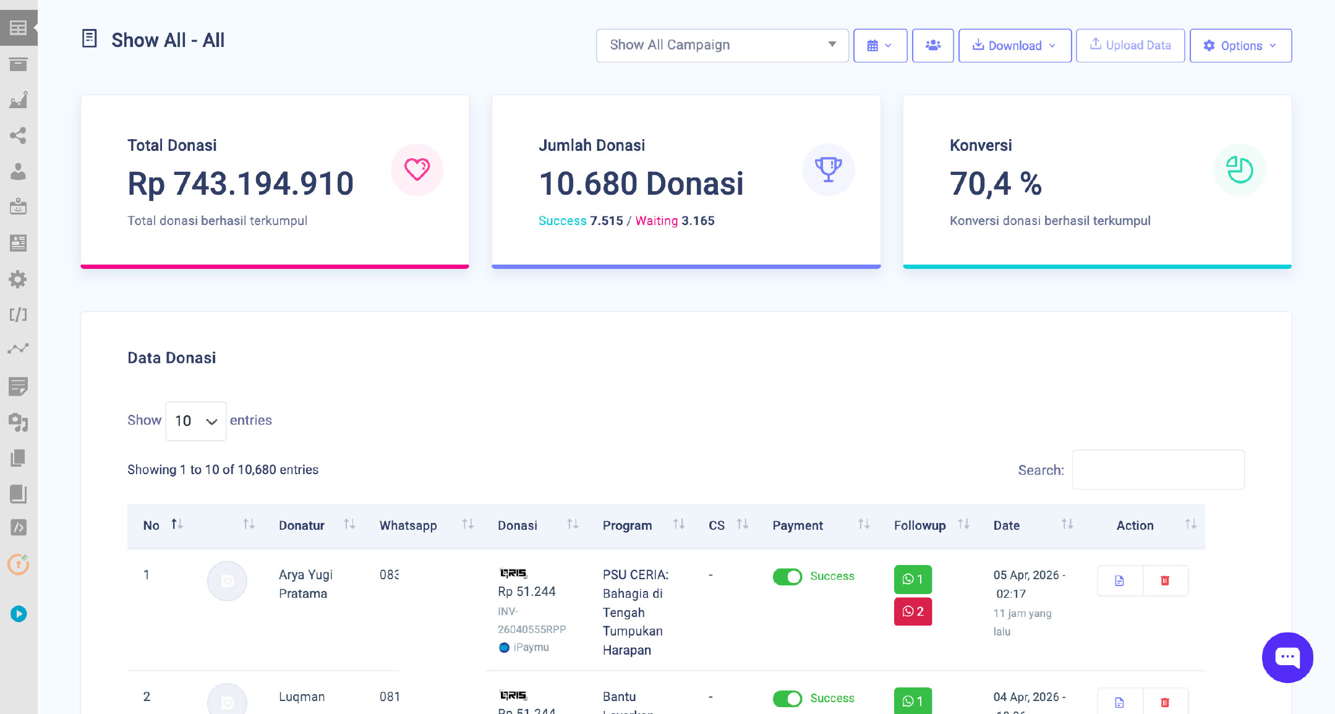Image resolution: width=1335 pixels, height=714 pixels.
Task: Toggle payment status switch for Arya Yugi Pratama
Action: [787, 576]
